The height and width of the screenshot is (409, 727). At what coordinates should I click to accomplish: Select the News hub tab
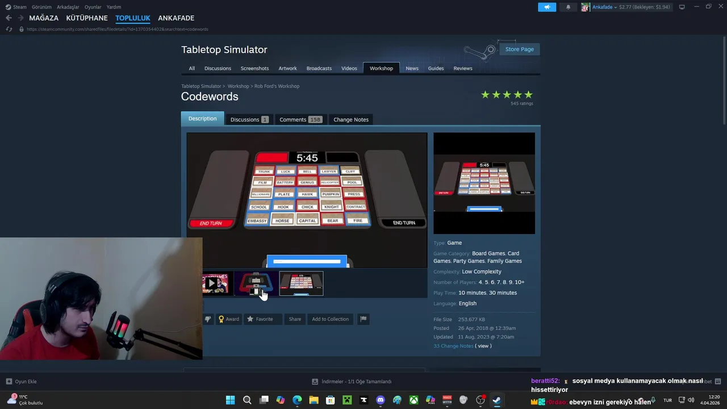pos(412,68)
